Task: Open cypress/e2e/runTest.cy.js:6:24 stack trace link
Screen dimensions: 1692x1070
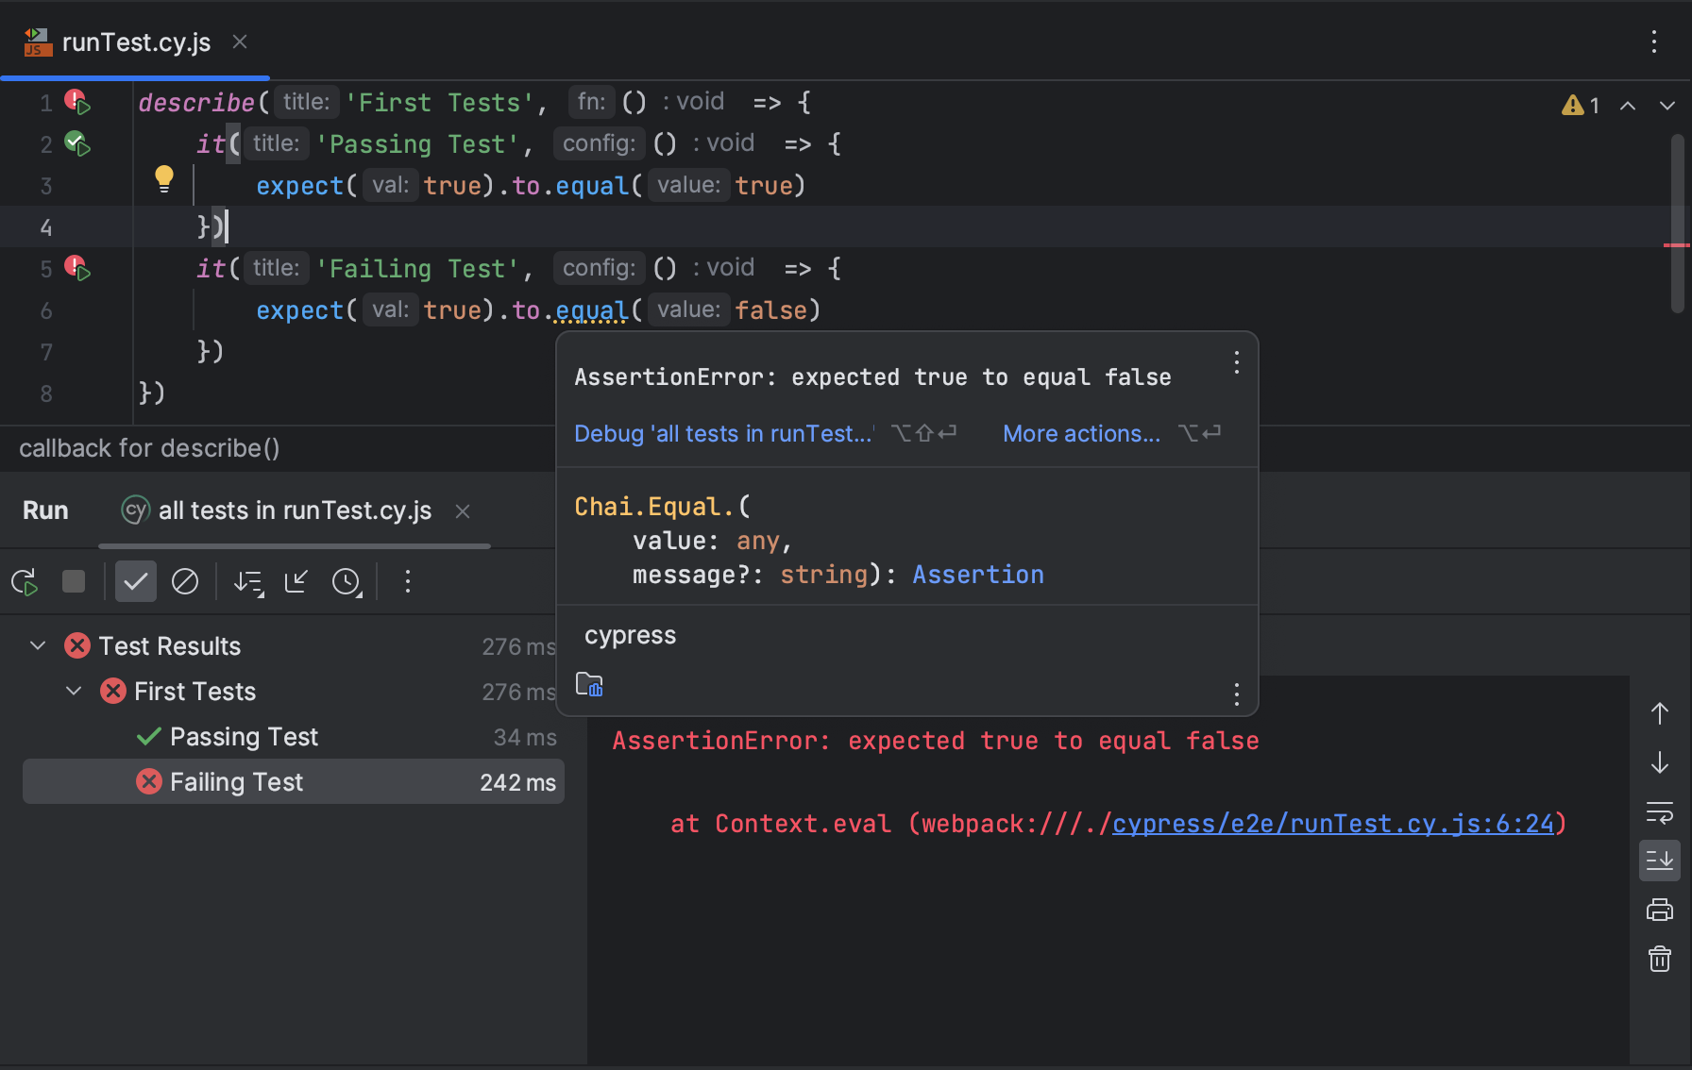Action: pos(1332,824)
